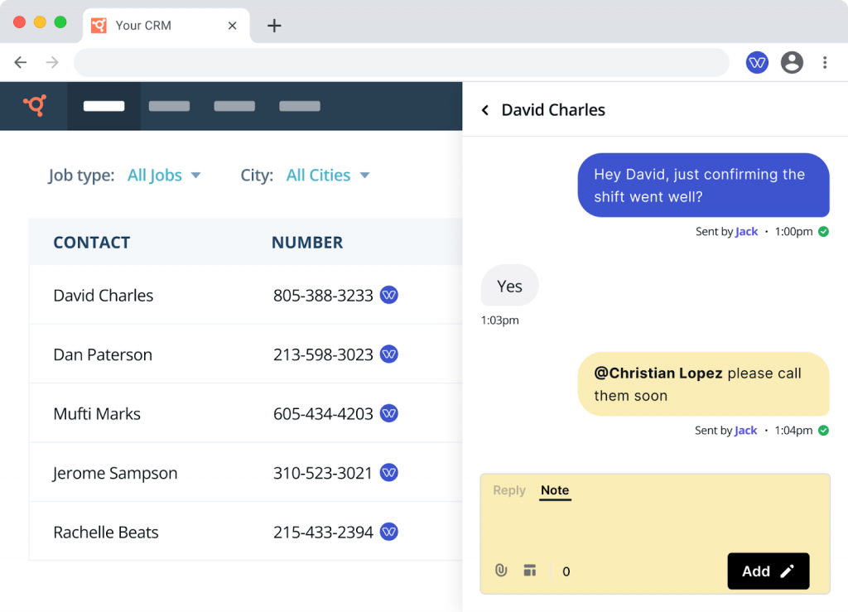Attach a file using the paperclip icon
Image resolution: width=848 pixels, height=612 pixels.
[x=500, y=571]
